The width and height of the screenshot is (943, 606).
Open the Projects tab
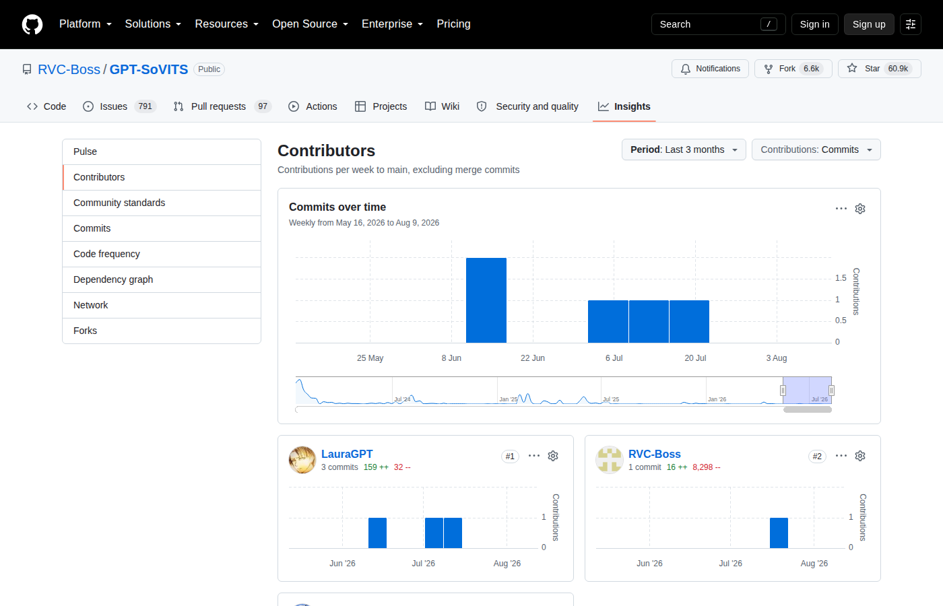click(381, 106)
